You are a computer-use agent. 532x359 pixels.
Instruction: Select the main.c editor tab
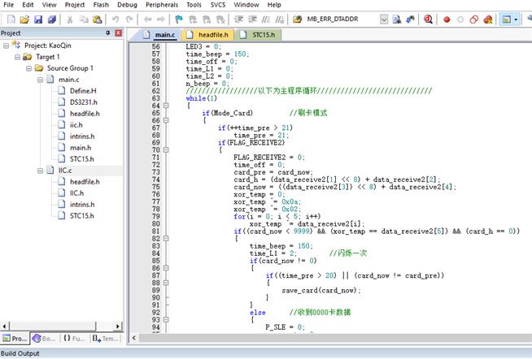(x=159, y=35)
